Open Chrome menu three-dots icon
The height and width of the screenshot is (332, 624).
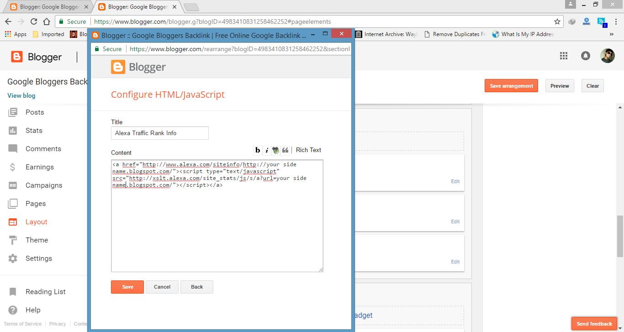615,21
